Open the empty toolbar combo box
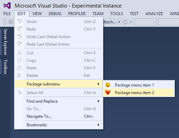The width and height of the screenshot is (179, 138). click(145, 22)
